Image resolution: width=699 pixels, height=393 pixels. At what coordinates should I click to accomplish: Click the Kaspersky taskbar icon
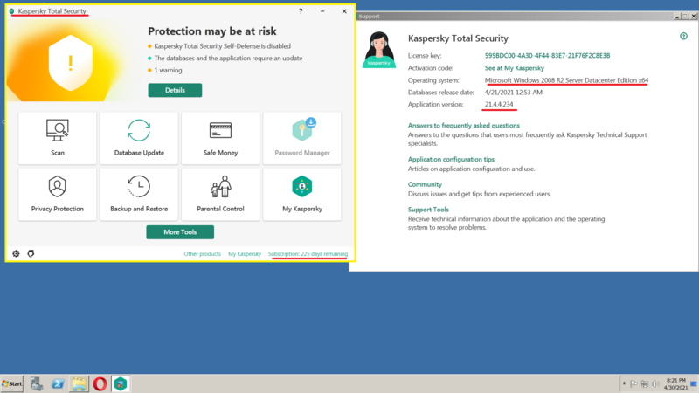click(x=121, y=383)
